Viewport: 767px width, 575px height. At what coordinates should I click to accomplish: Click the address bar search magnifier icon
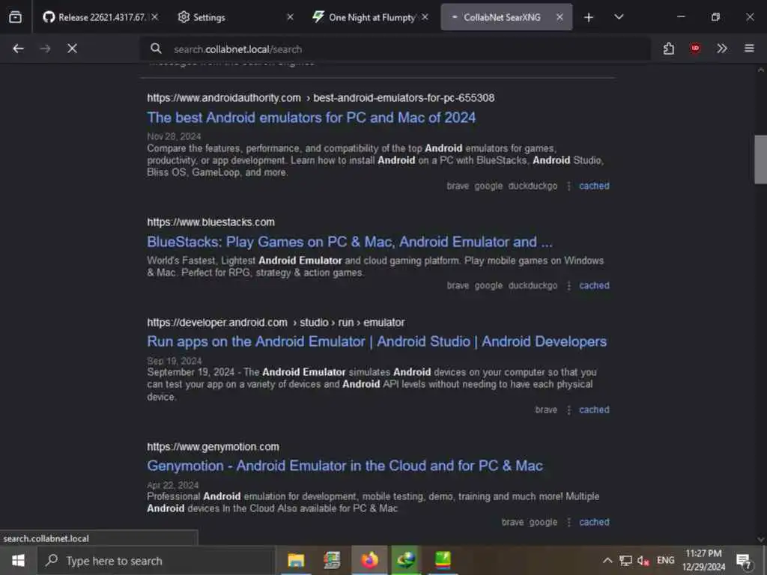pyautogui.click(x=156, y=49)
